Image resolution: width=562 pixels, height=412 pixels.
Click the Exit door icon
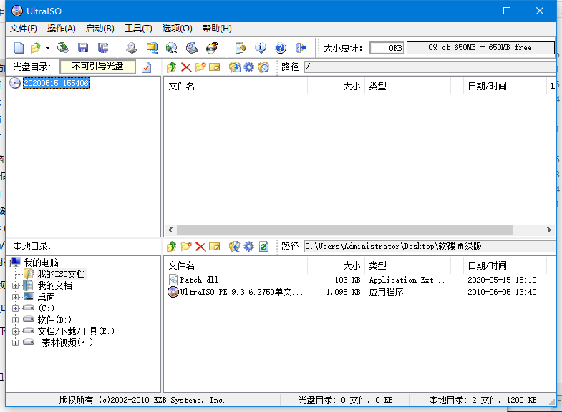click(x=301, y=48)
